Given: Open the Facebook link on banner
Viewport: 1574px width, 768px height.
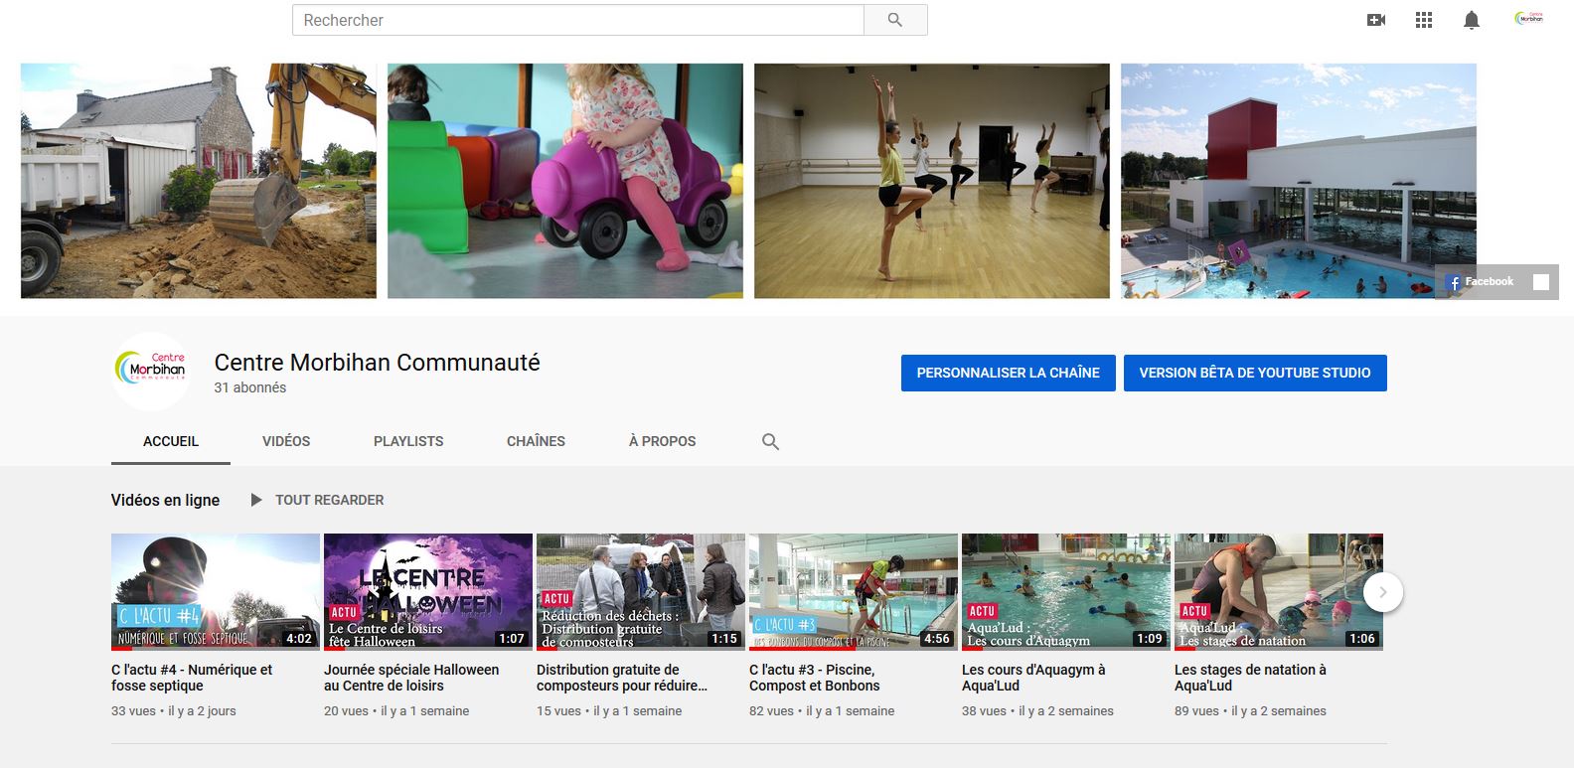Looking at the screenshot, I should [1481, 282].
